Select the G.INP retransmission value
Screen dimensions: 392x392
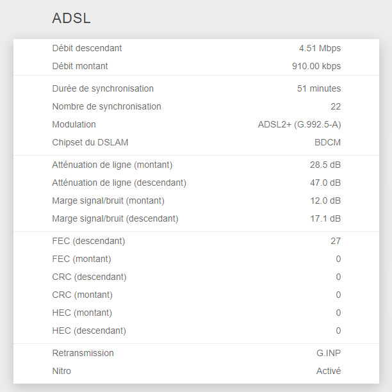coord(329,353)
